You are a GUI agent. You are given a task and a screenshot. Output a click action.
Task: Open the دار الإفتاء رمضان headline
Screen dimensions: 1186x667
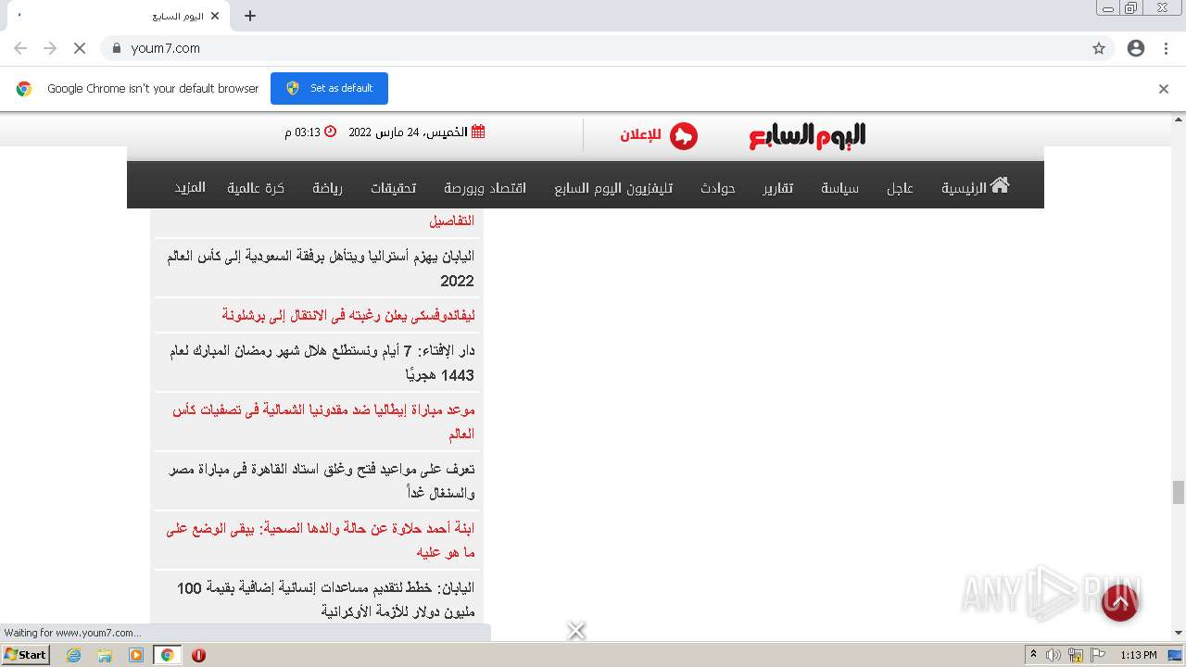(x=322, y=362)
